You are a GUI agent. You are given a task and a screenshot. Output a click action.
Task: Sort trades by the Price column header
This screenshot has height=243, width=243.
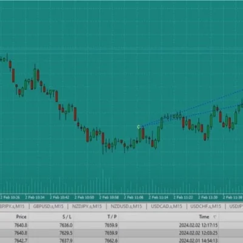pos(21,217)
